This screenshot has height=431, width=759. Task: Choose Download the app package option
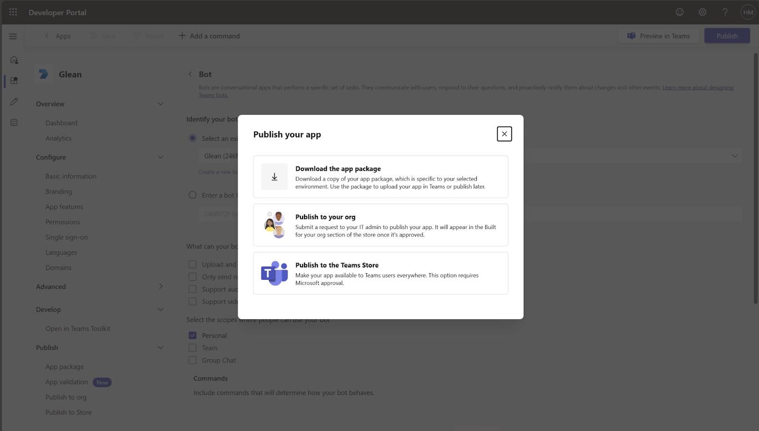click(x=380, y=177)
